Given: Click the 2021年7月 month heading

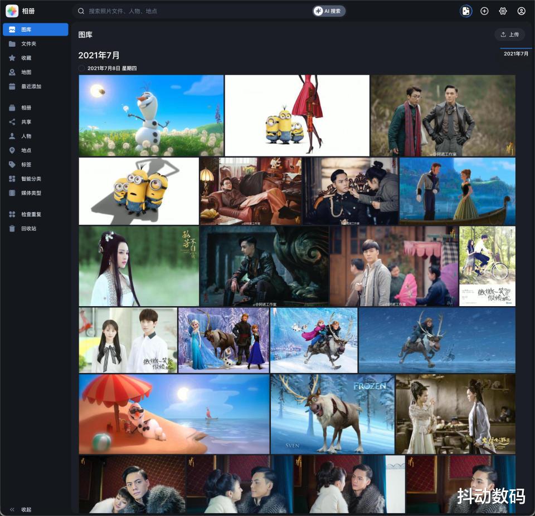Looking at the screenshot, I should click(x=99, y=55).
